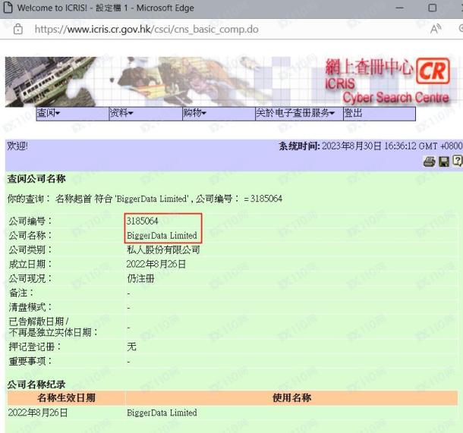463x433 pixels.
Task: Click the read aloud icon in address bar
Action: point(436,29)
